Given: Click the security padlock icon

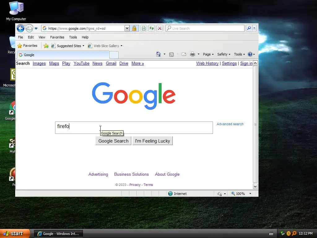Looking at the screenshot, I should pos(134,28).
